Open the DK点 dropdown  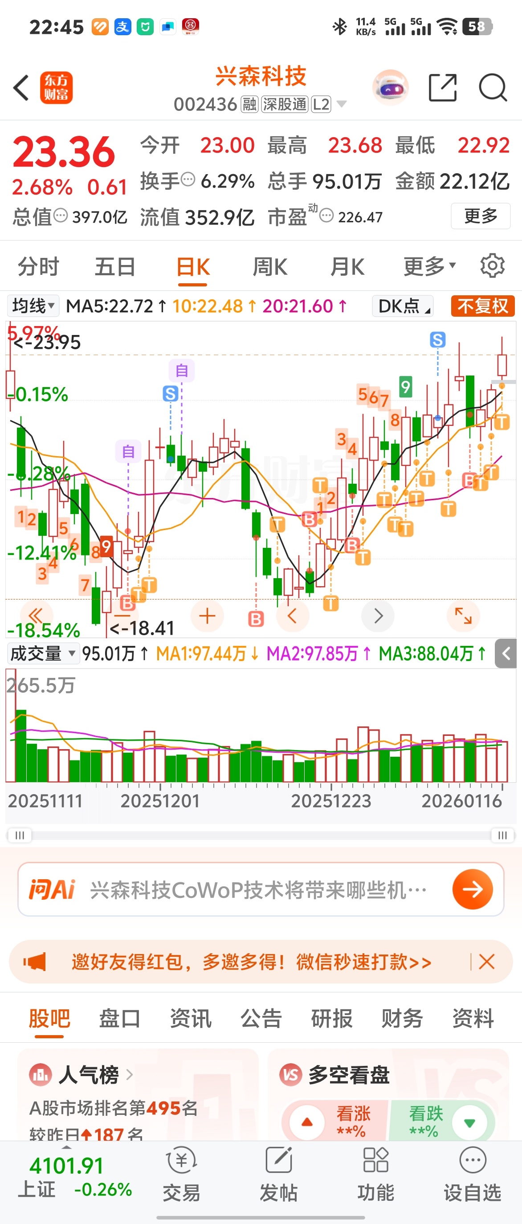(403, 306)
